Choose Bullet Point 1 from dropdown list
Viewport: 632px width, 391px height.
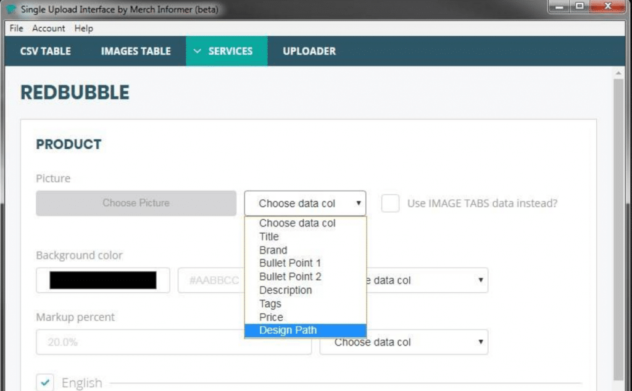305,263
